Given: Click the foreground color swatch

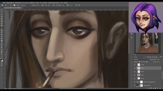Looking at the screenshot, I should click(1, 60).
